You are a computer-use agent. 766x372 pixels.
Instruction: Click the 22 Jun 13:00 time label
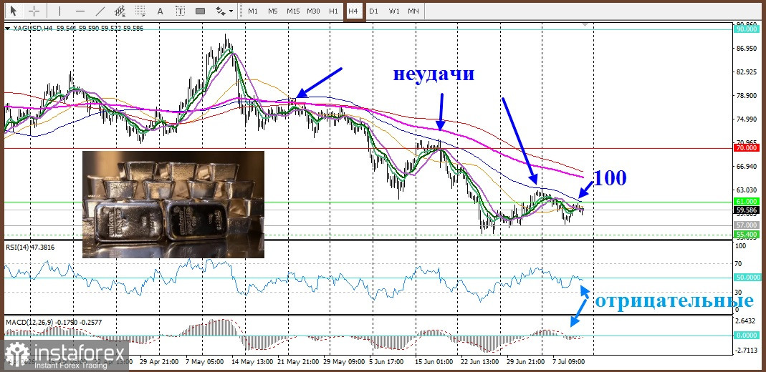478,362
